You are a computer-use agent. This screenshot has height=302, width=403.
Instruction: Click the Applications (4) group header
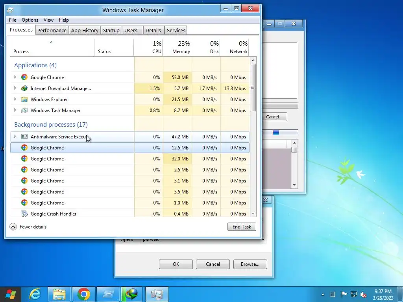click(x=35, y=65)
